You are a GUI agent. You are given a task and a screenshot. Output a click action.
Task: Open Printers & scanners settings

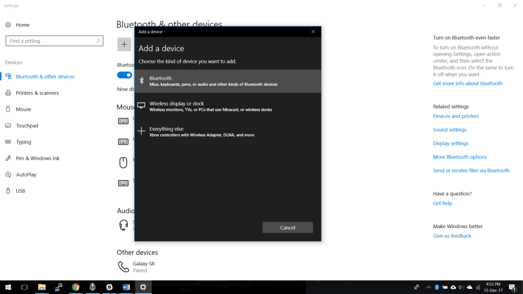37,93
